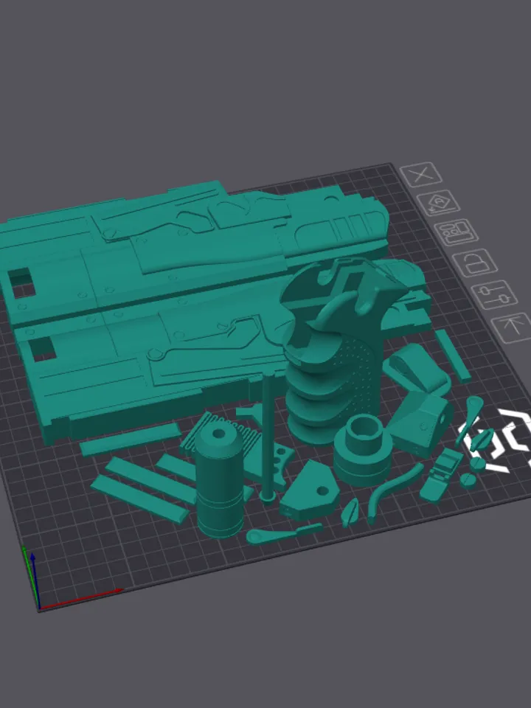Click the remove plate X icon

pos(422,176)
